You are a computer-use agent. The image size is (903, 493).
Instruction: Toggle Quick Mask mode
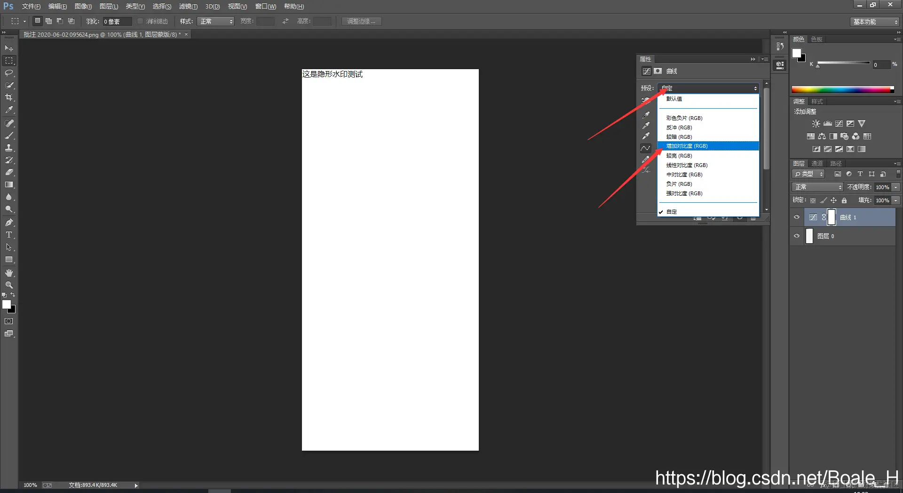point(9,321)
